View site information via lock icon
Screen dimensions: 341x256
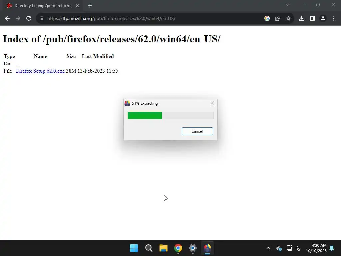[42, 19]
